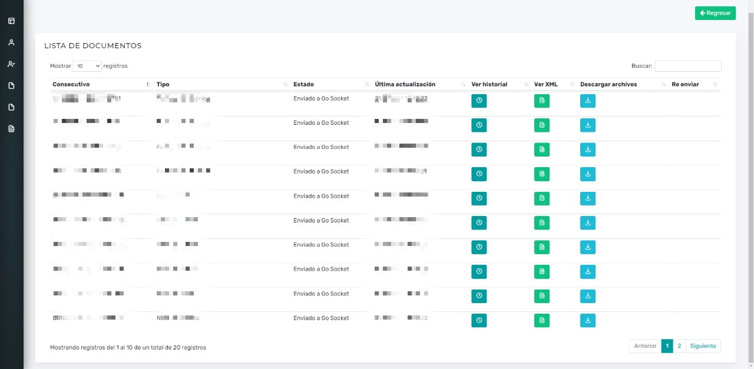Focus the Buscar search field
The image size is (754, 369).
[x=688, y=66]
